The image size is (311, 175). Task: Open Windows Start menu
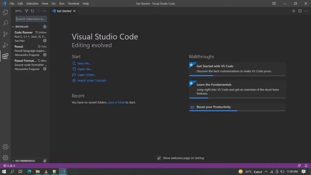point(4,172)
